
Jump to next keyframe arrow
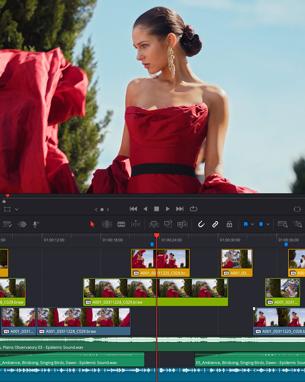(x=108, y=210)
